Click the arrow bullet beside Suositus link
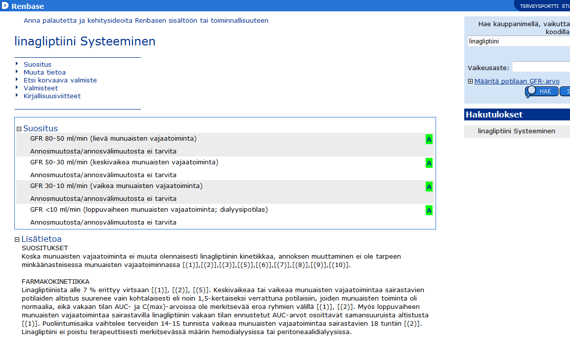The height and width of the screenshot is (341, 570). click(17, 64)
